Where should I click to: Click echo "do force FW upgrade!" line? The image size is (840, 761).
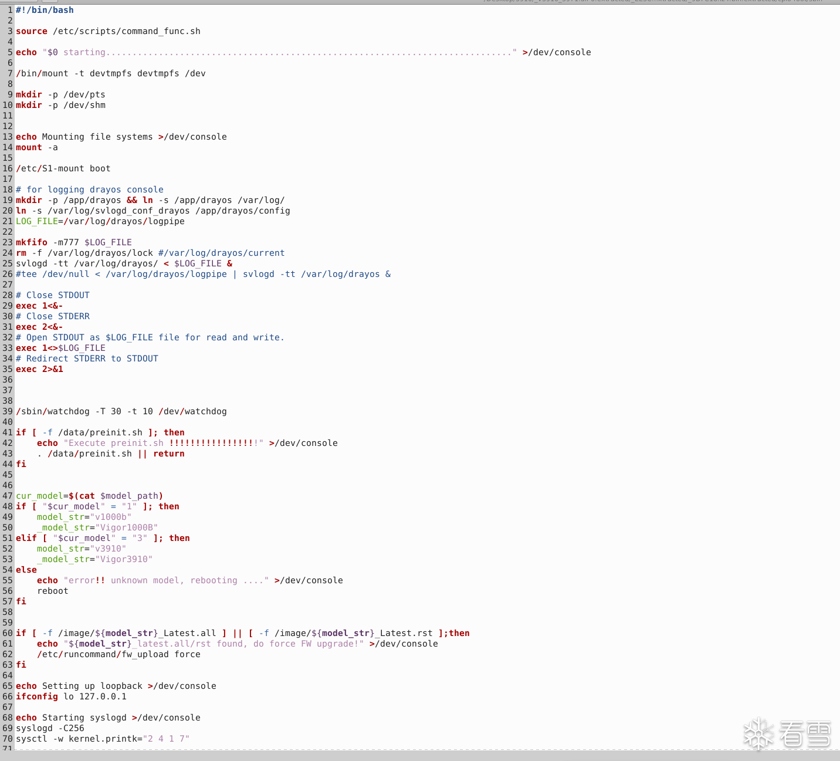tap(238, 644)
